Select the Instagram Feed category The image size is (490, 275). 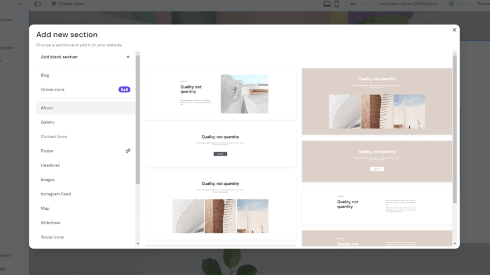pos(86,194)
